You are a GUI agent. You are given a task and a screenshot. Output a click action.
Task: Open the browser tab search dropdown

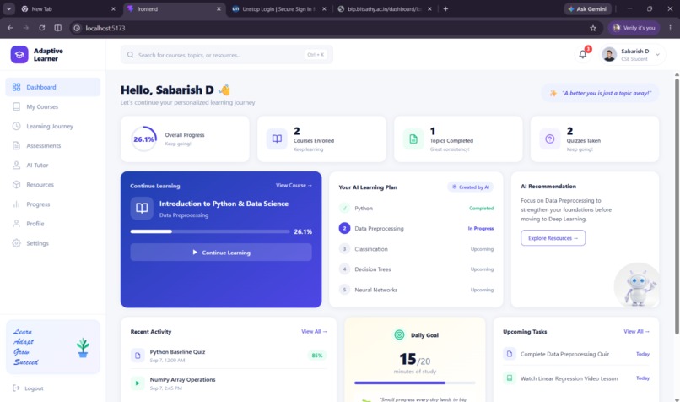(8, 8)
